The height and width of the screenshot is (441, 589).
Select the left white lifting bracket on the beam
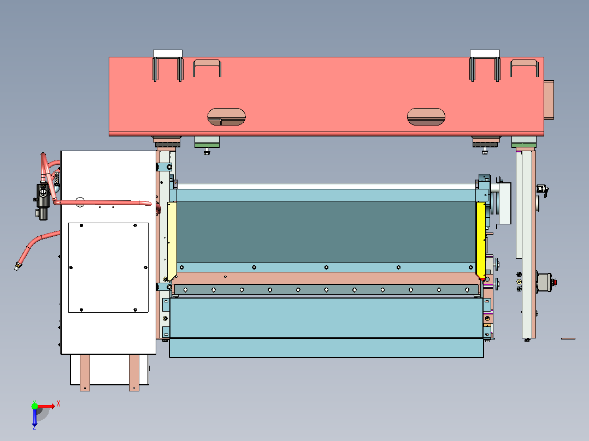point(168,53)
